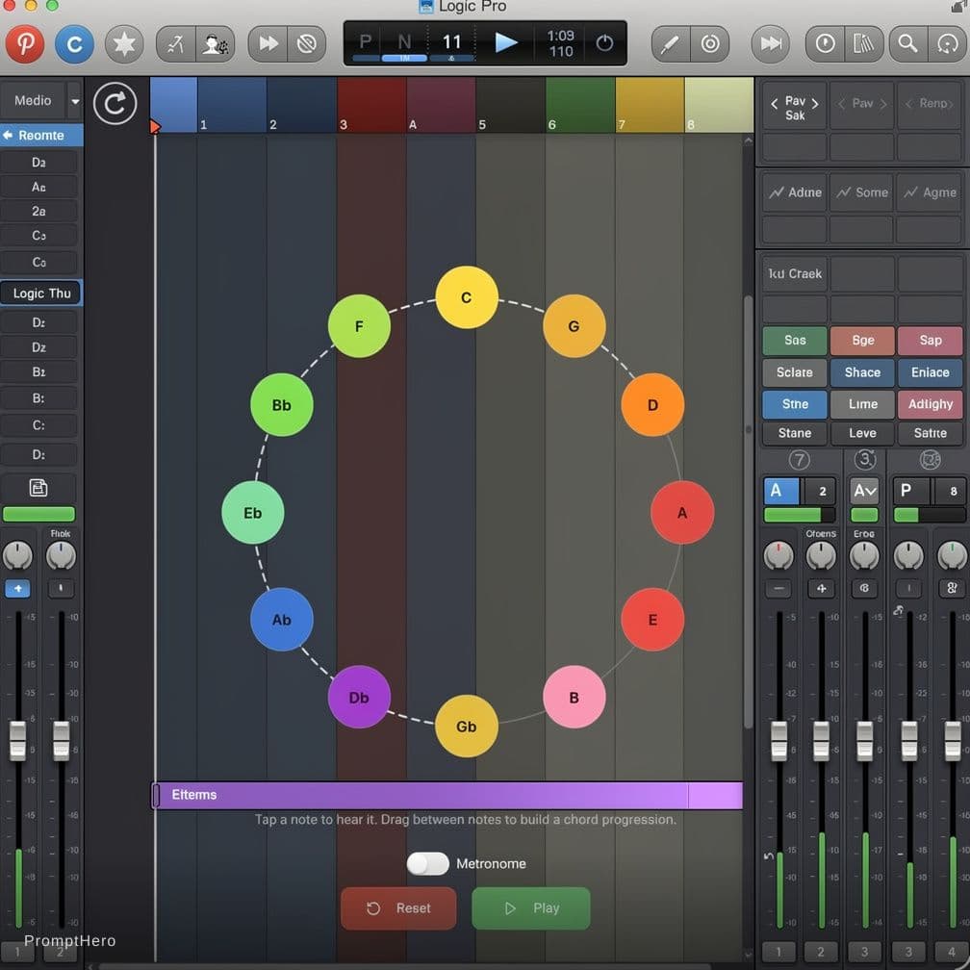
Task: Tap the blue Ab note circle
Action: pos(281,620)
